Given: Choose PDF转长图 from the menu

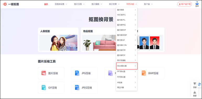Looking at the screenshot, I should coord(126,77).
